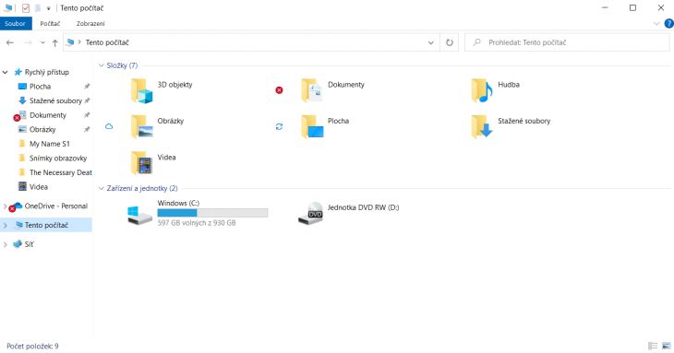Click the Windows (C:) storage usage bar

pyautogui.click(x=212, y=213)
